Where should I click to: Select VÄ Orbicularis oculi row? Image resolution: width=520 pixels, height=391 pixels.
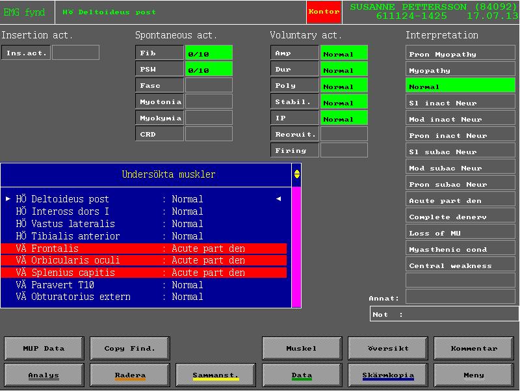(144, 260)
